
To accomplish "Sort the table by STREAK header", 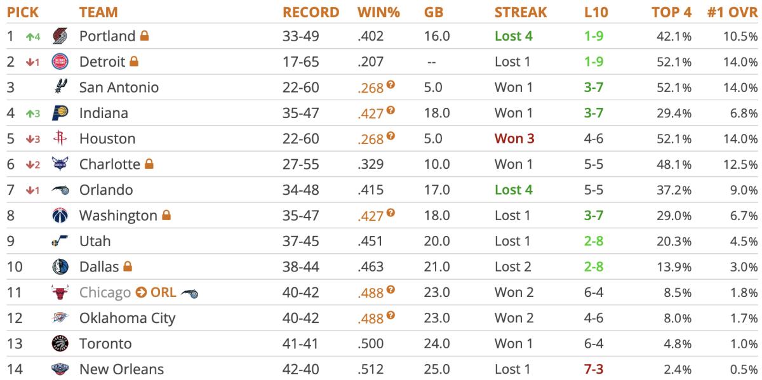I will point(520,12).
